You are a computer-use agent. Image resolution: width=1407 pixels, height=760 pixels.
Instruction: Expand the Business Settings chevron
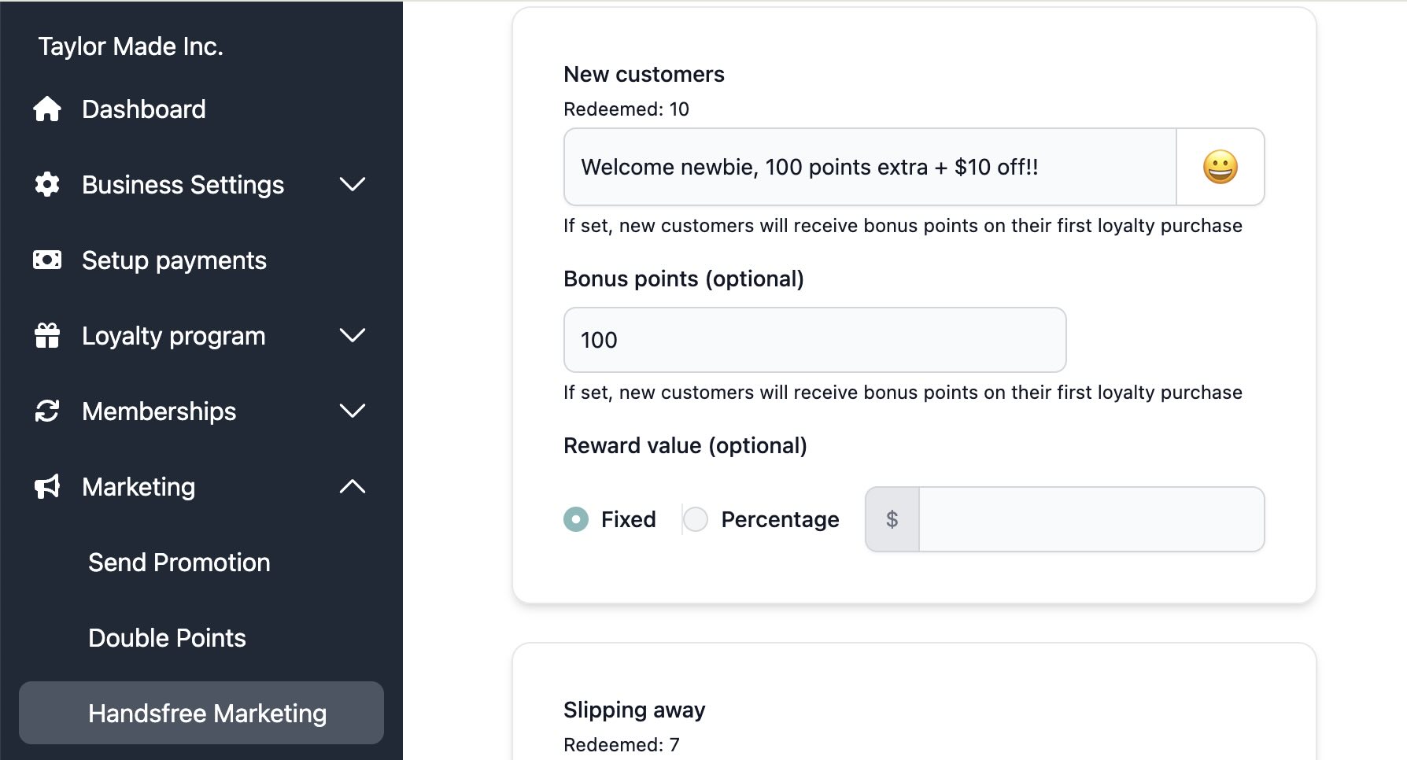[353, 184]
